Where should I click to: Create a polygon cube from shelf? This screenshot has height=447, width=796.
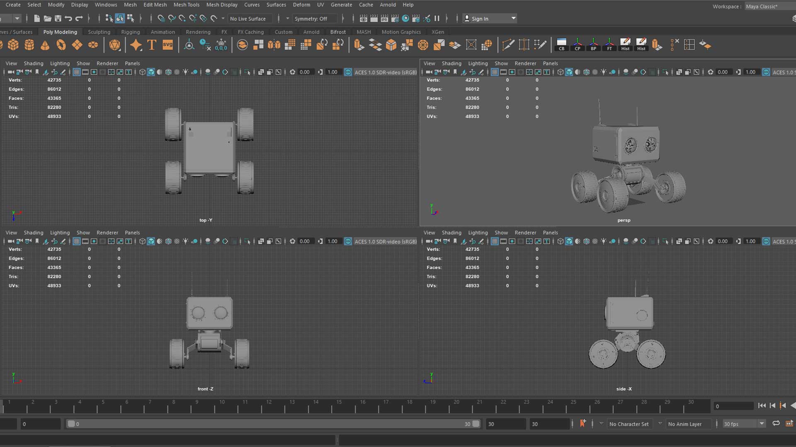(13, 45)
